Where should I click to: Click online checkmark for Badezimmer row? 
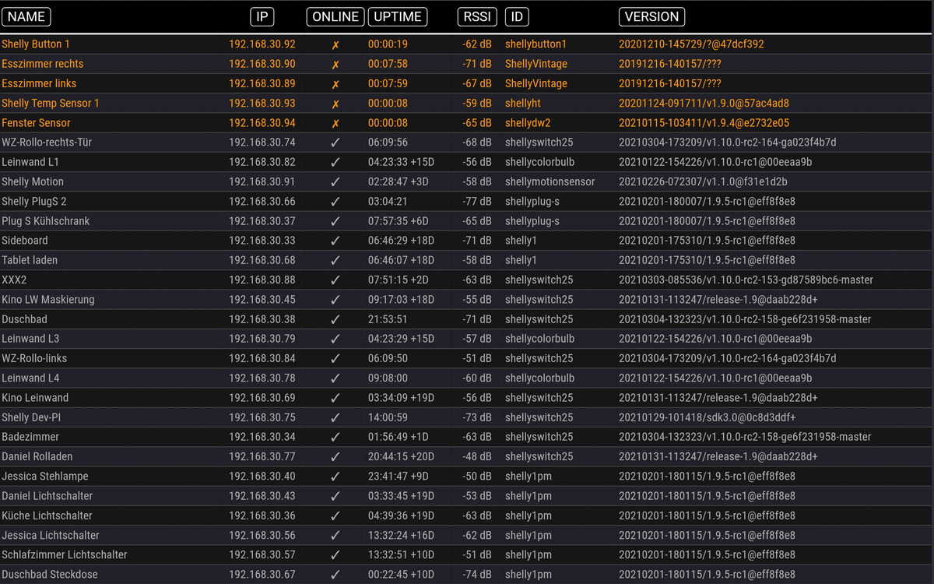[x=335, y=437]
